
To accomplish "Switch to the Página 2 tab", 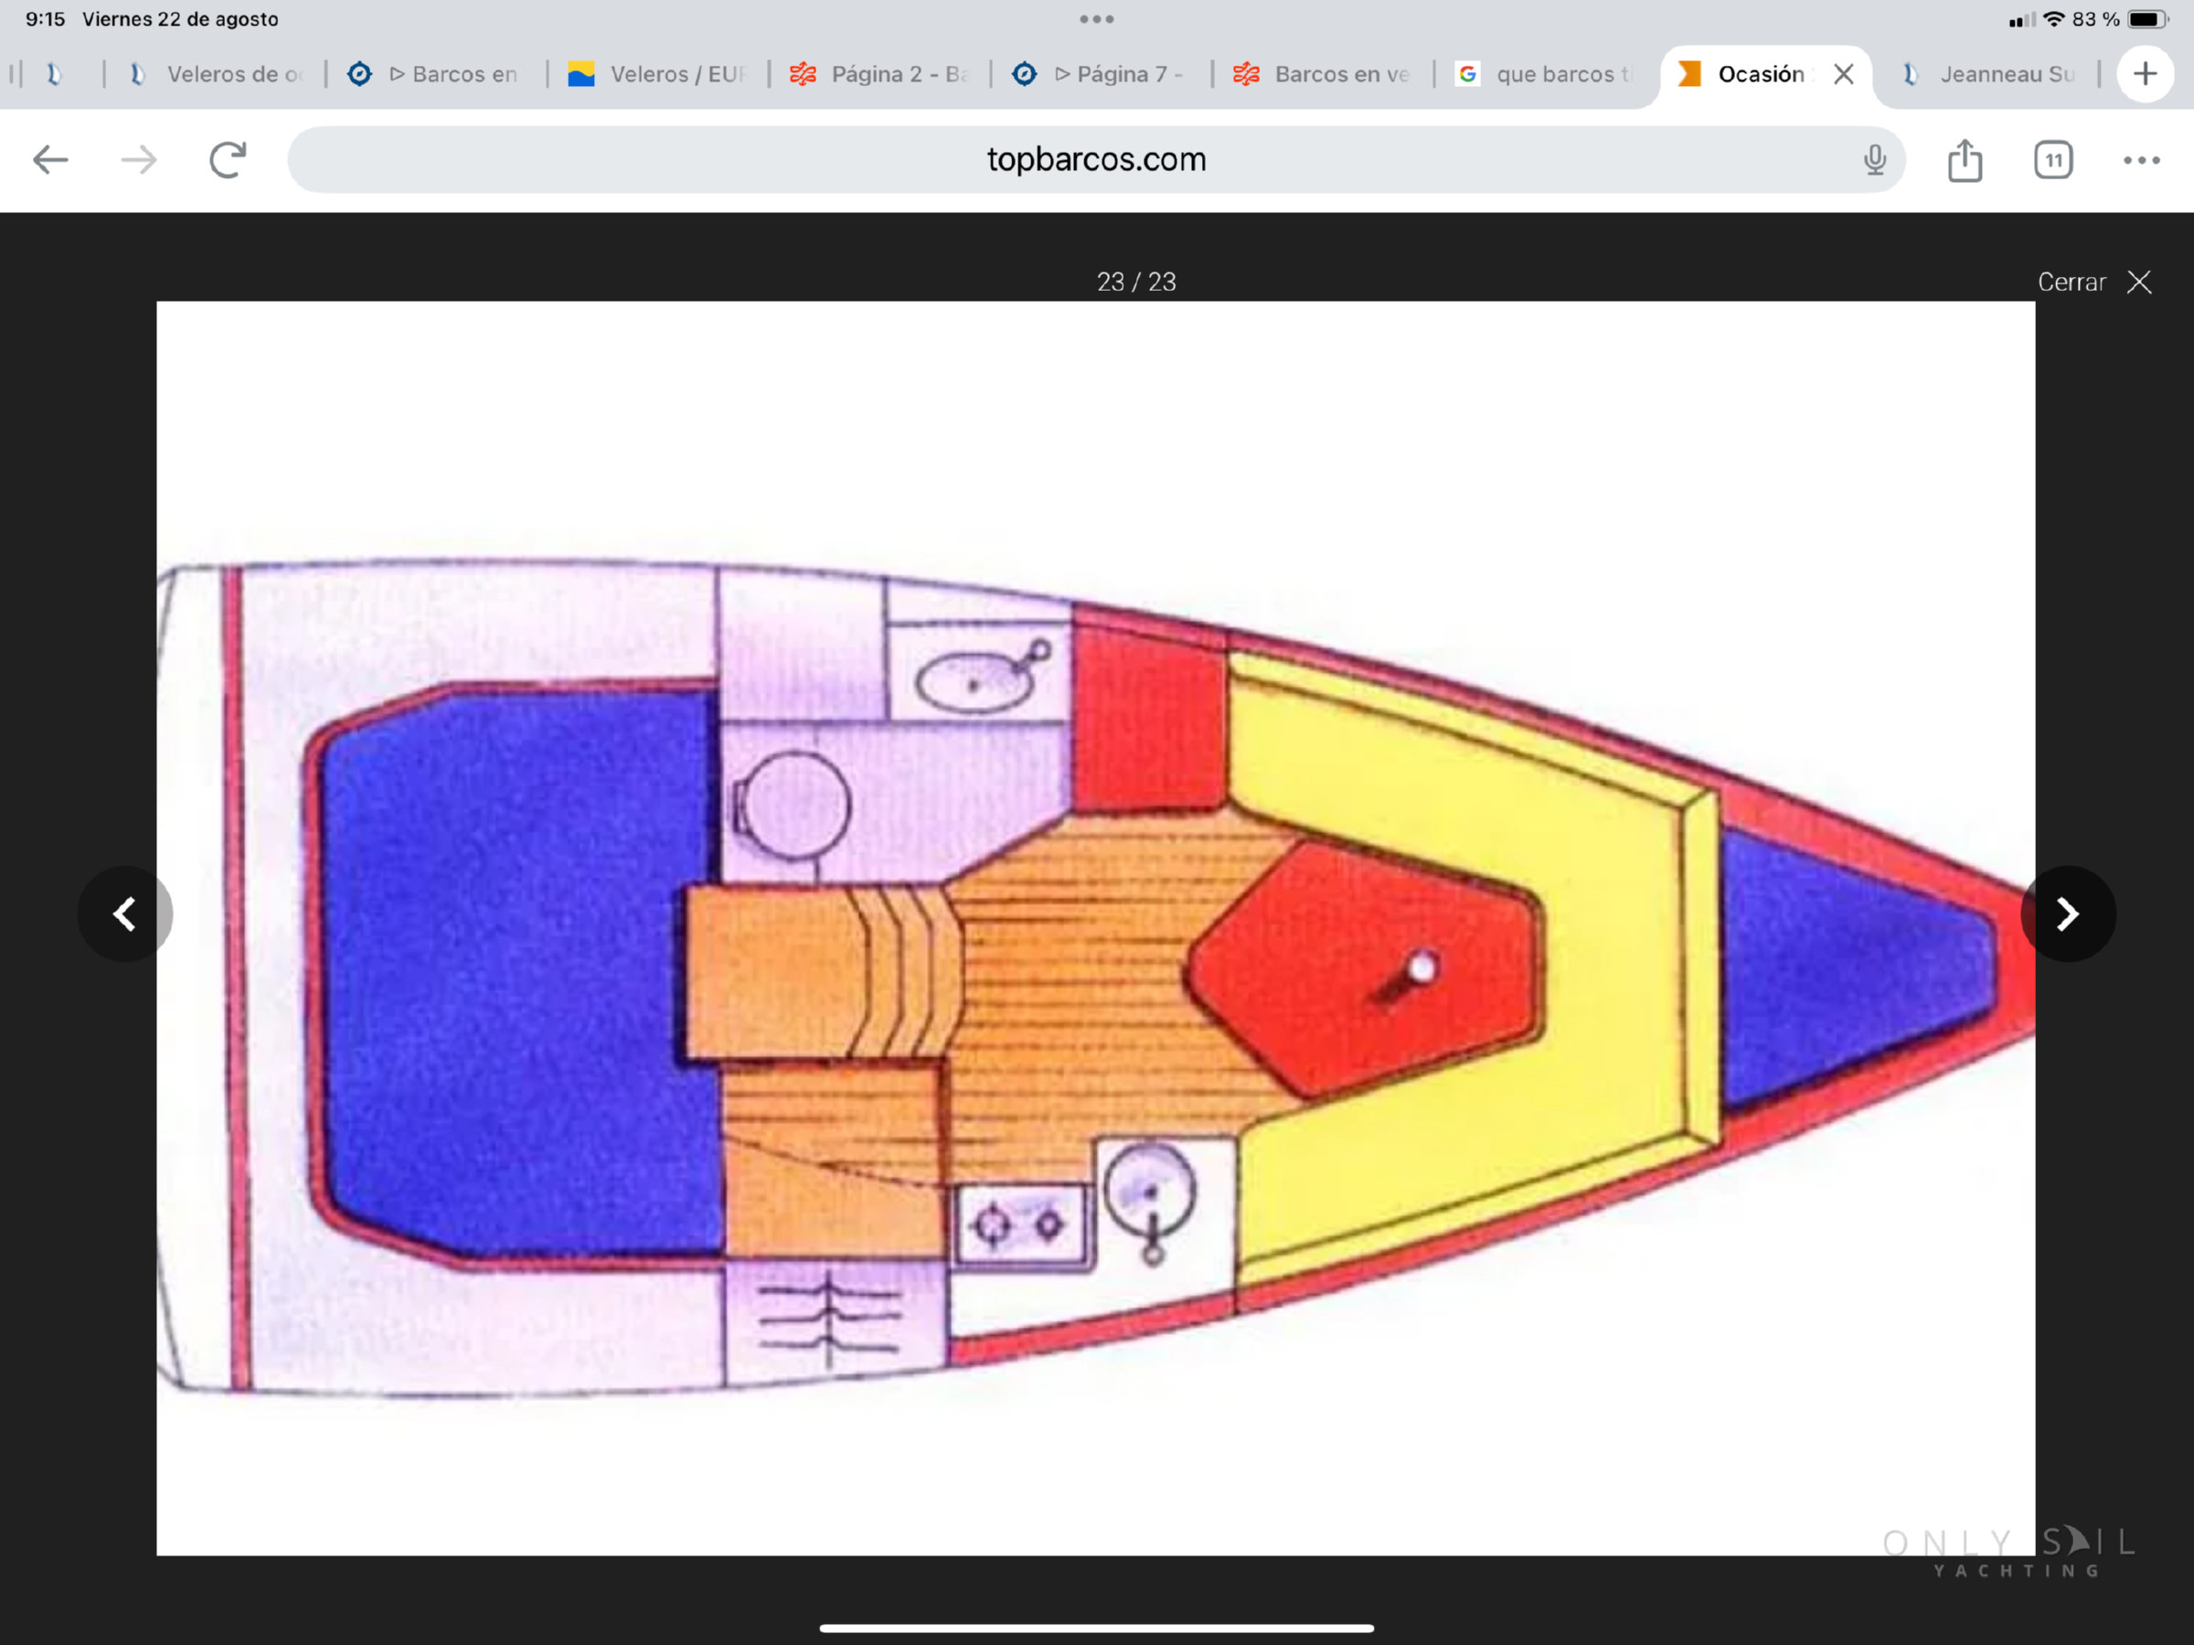I will pos(880,74).
